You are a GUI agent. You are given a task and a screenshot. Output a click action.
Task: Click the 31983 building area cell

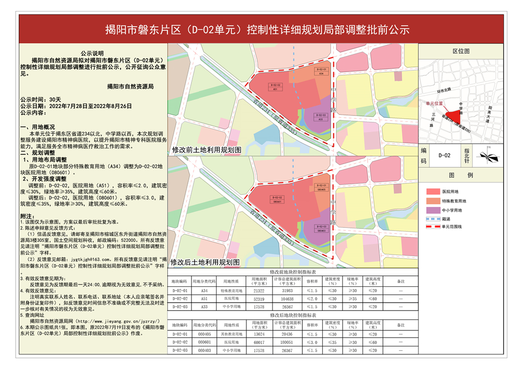[287, 291]
